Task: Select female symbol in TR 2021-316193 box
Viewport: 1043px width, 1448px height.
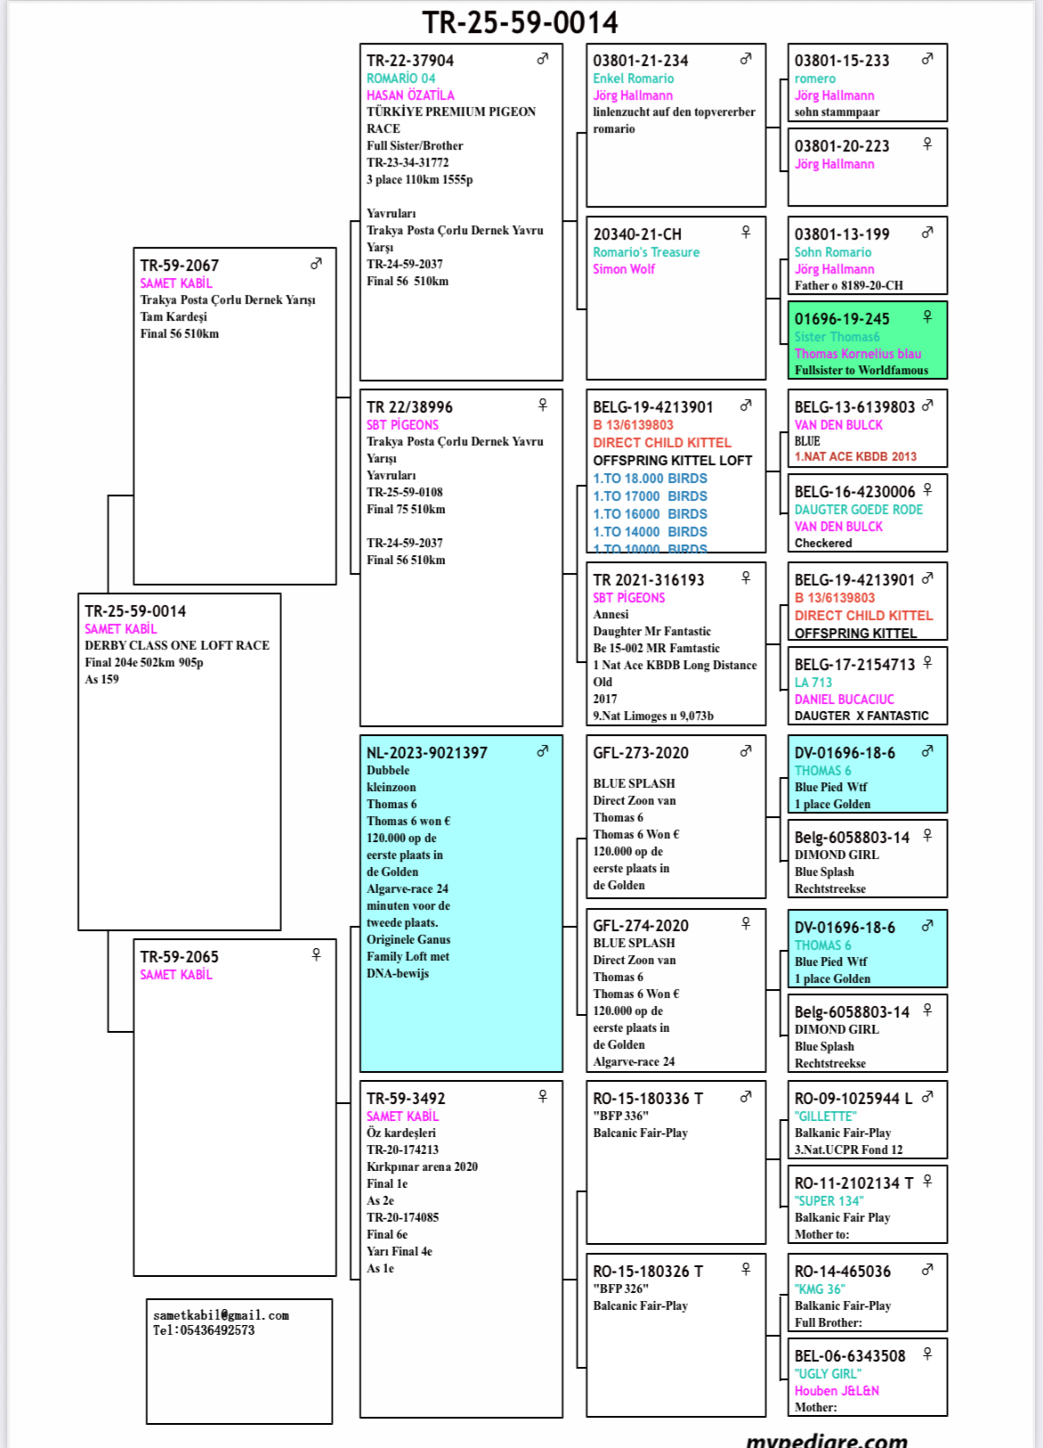Action: coord(745,577)
